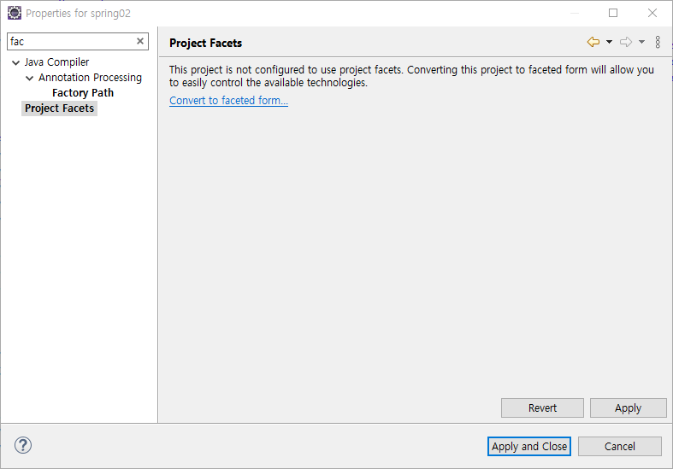Collapse the Java Compiler tree node
The width and height of the screenshot is (673, 469).
coord(16,62)
